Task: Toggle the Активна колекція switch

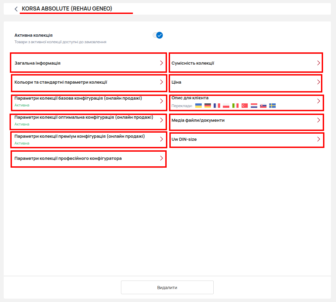Action: (158, 35)
